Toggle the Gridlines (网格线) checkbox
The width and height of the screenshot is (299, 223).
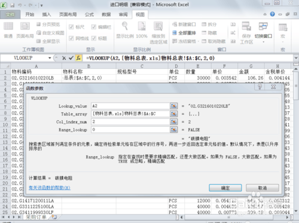tap(71, 38)
